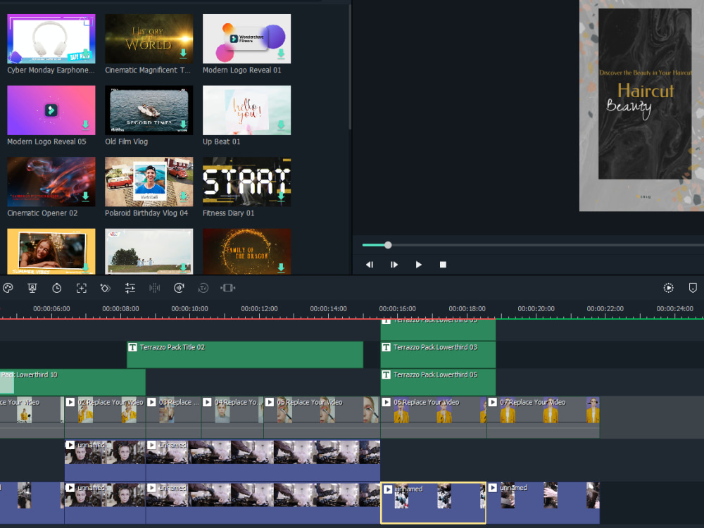This screenshot has height=528, width=704.
Task: Select the motion tracking target icon
Action: [81, 288]
